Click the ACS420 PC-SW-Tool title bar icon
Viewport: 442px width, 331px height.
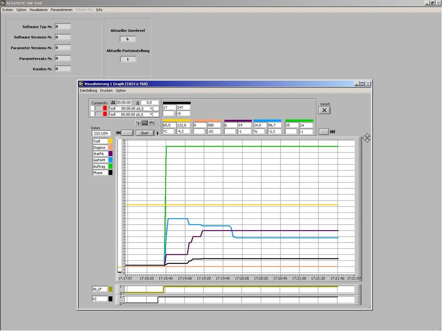point(3,3)
